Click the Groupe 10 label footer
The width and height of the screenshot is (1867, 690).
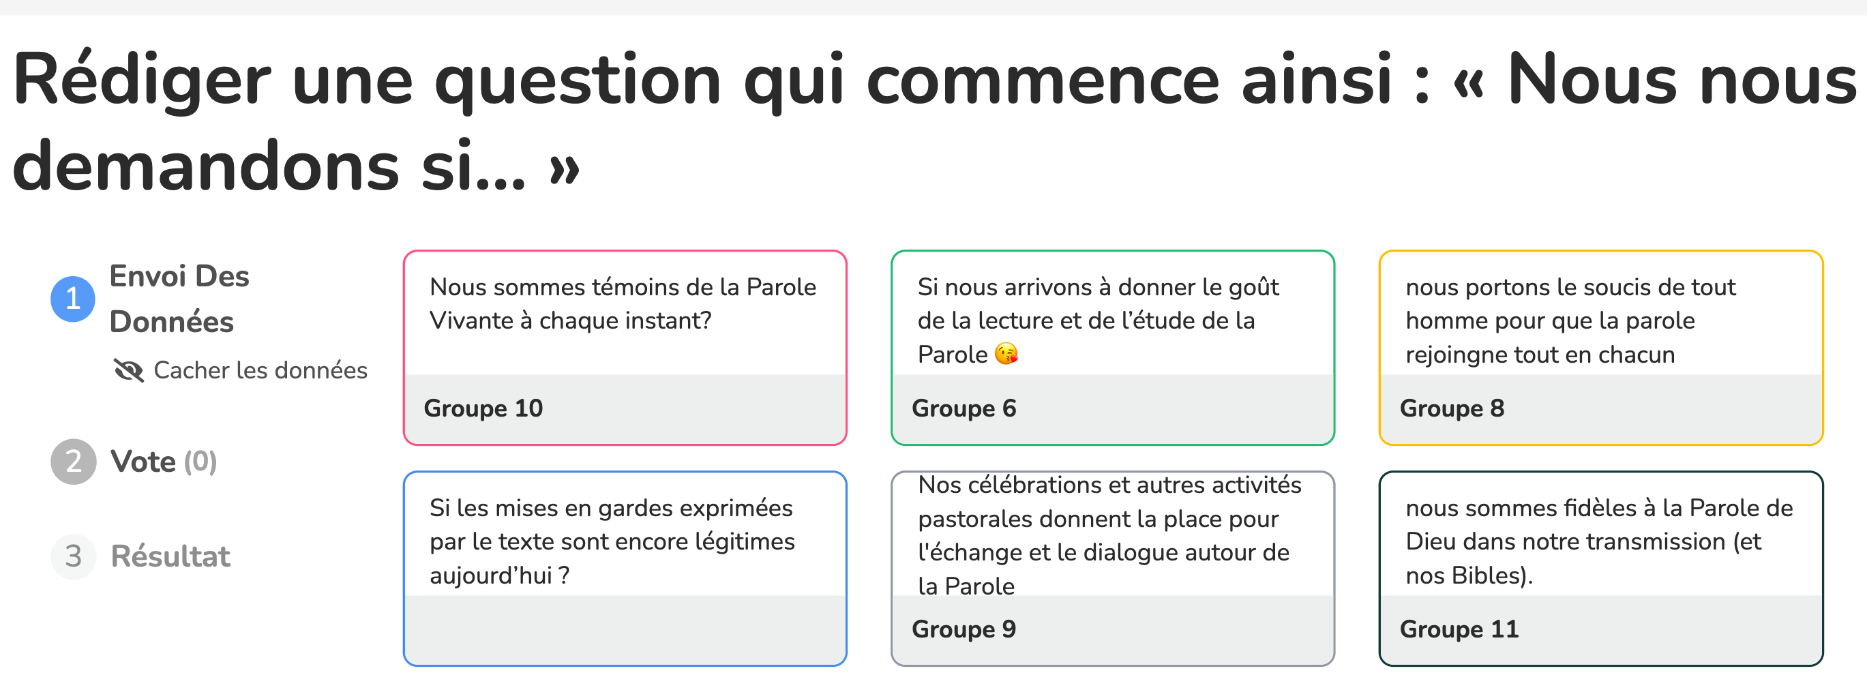[625, 409]
